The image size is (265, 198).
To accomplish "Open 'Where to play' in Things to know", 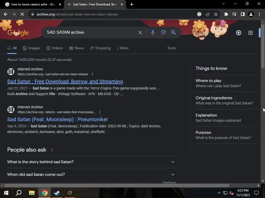I will pos(228,83).
